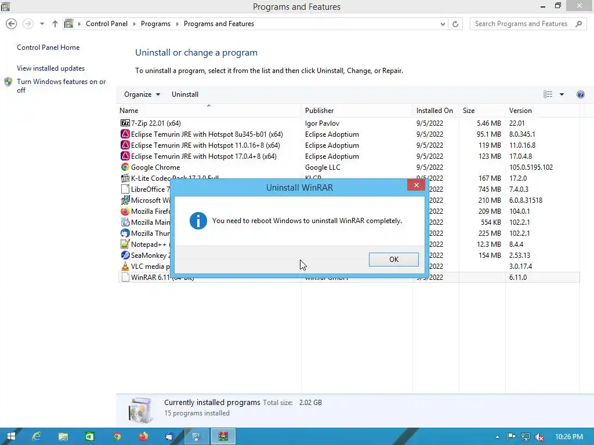The image size is (594, 445).
Task: Open File Explorer from taskbar
Action: 63,437
